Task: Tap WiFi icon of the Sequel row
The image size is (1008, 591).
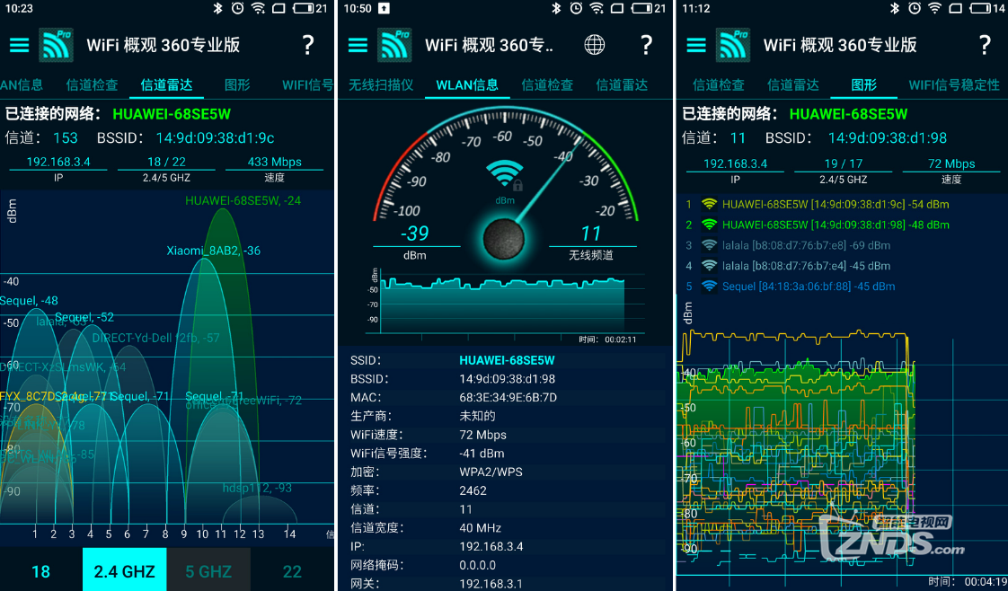Action: click(709, 287)
